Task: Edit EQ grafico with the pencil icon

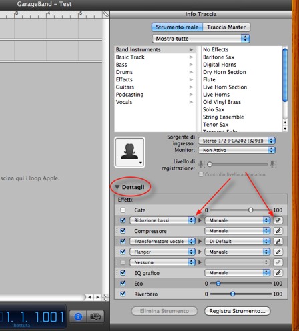Action: tap(278, 272)
